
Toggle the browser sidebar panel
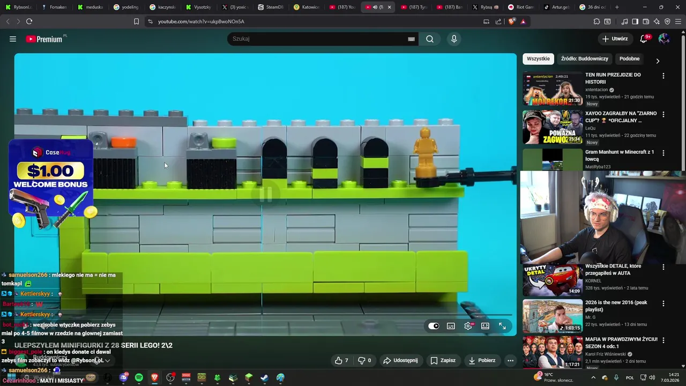click(x=635, y=21)
